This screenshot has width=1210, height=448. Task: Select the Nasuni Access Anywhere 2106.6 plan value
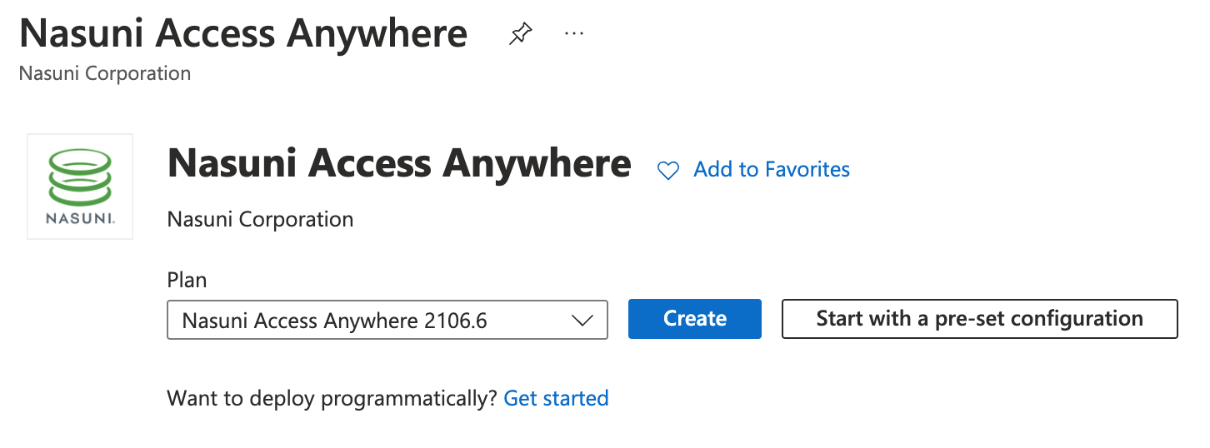point(334,321)
